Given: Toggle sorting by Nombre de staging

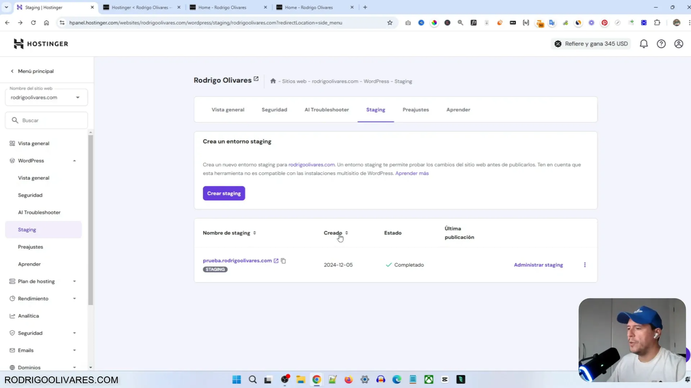Looking at the screenshot, I should tap(254, 233).
